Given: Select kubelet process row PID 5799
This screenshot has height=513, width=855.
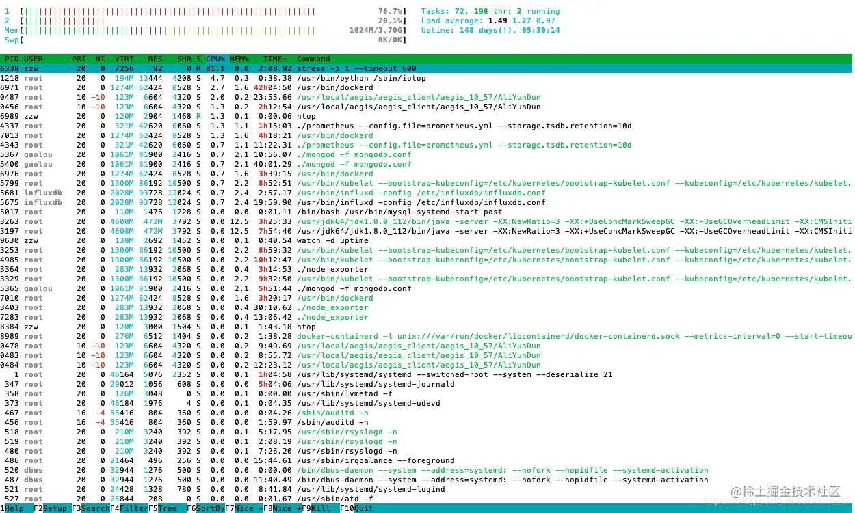Looking at the screenshot, I should tap(426, 183).
